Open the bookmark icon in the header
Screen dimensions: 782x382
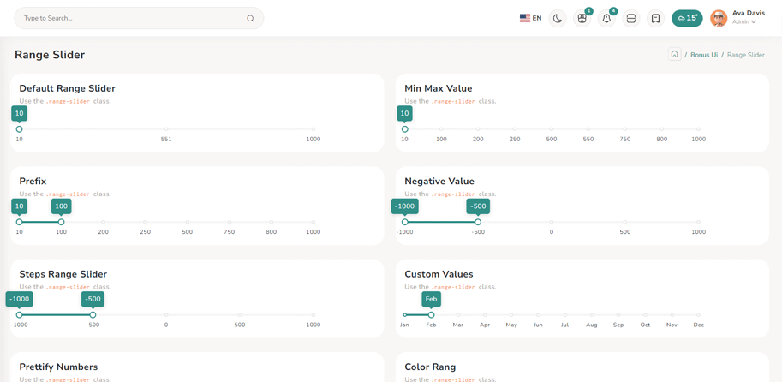(655, 18)
